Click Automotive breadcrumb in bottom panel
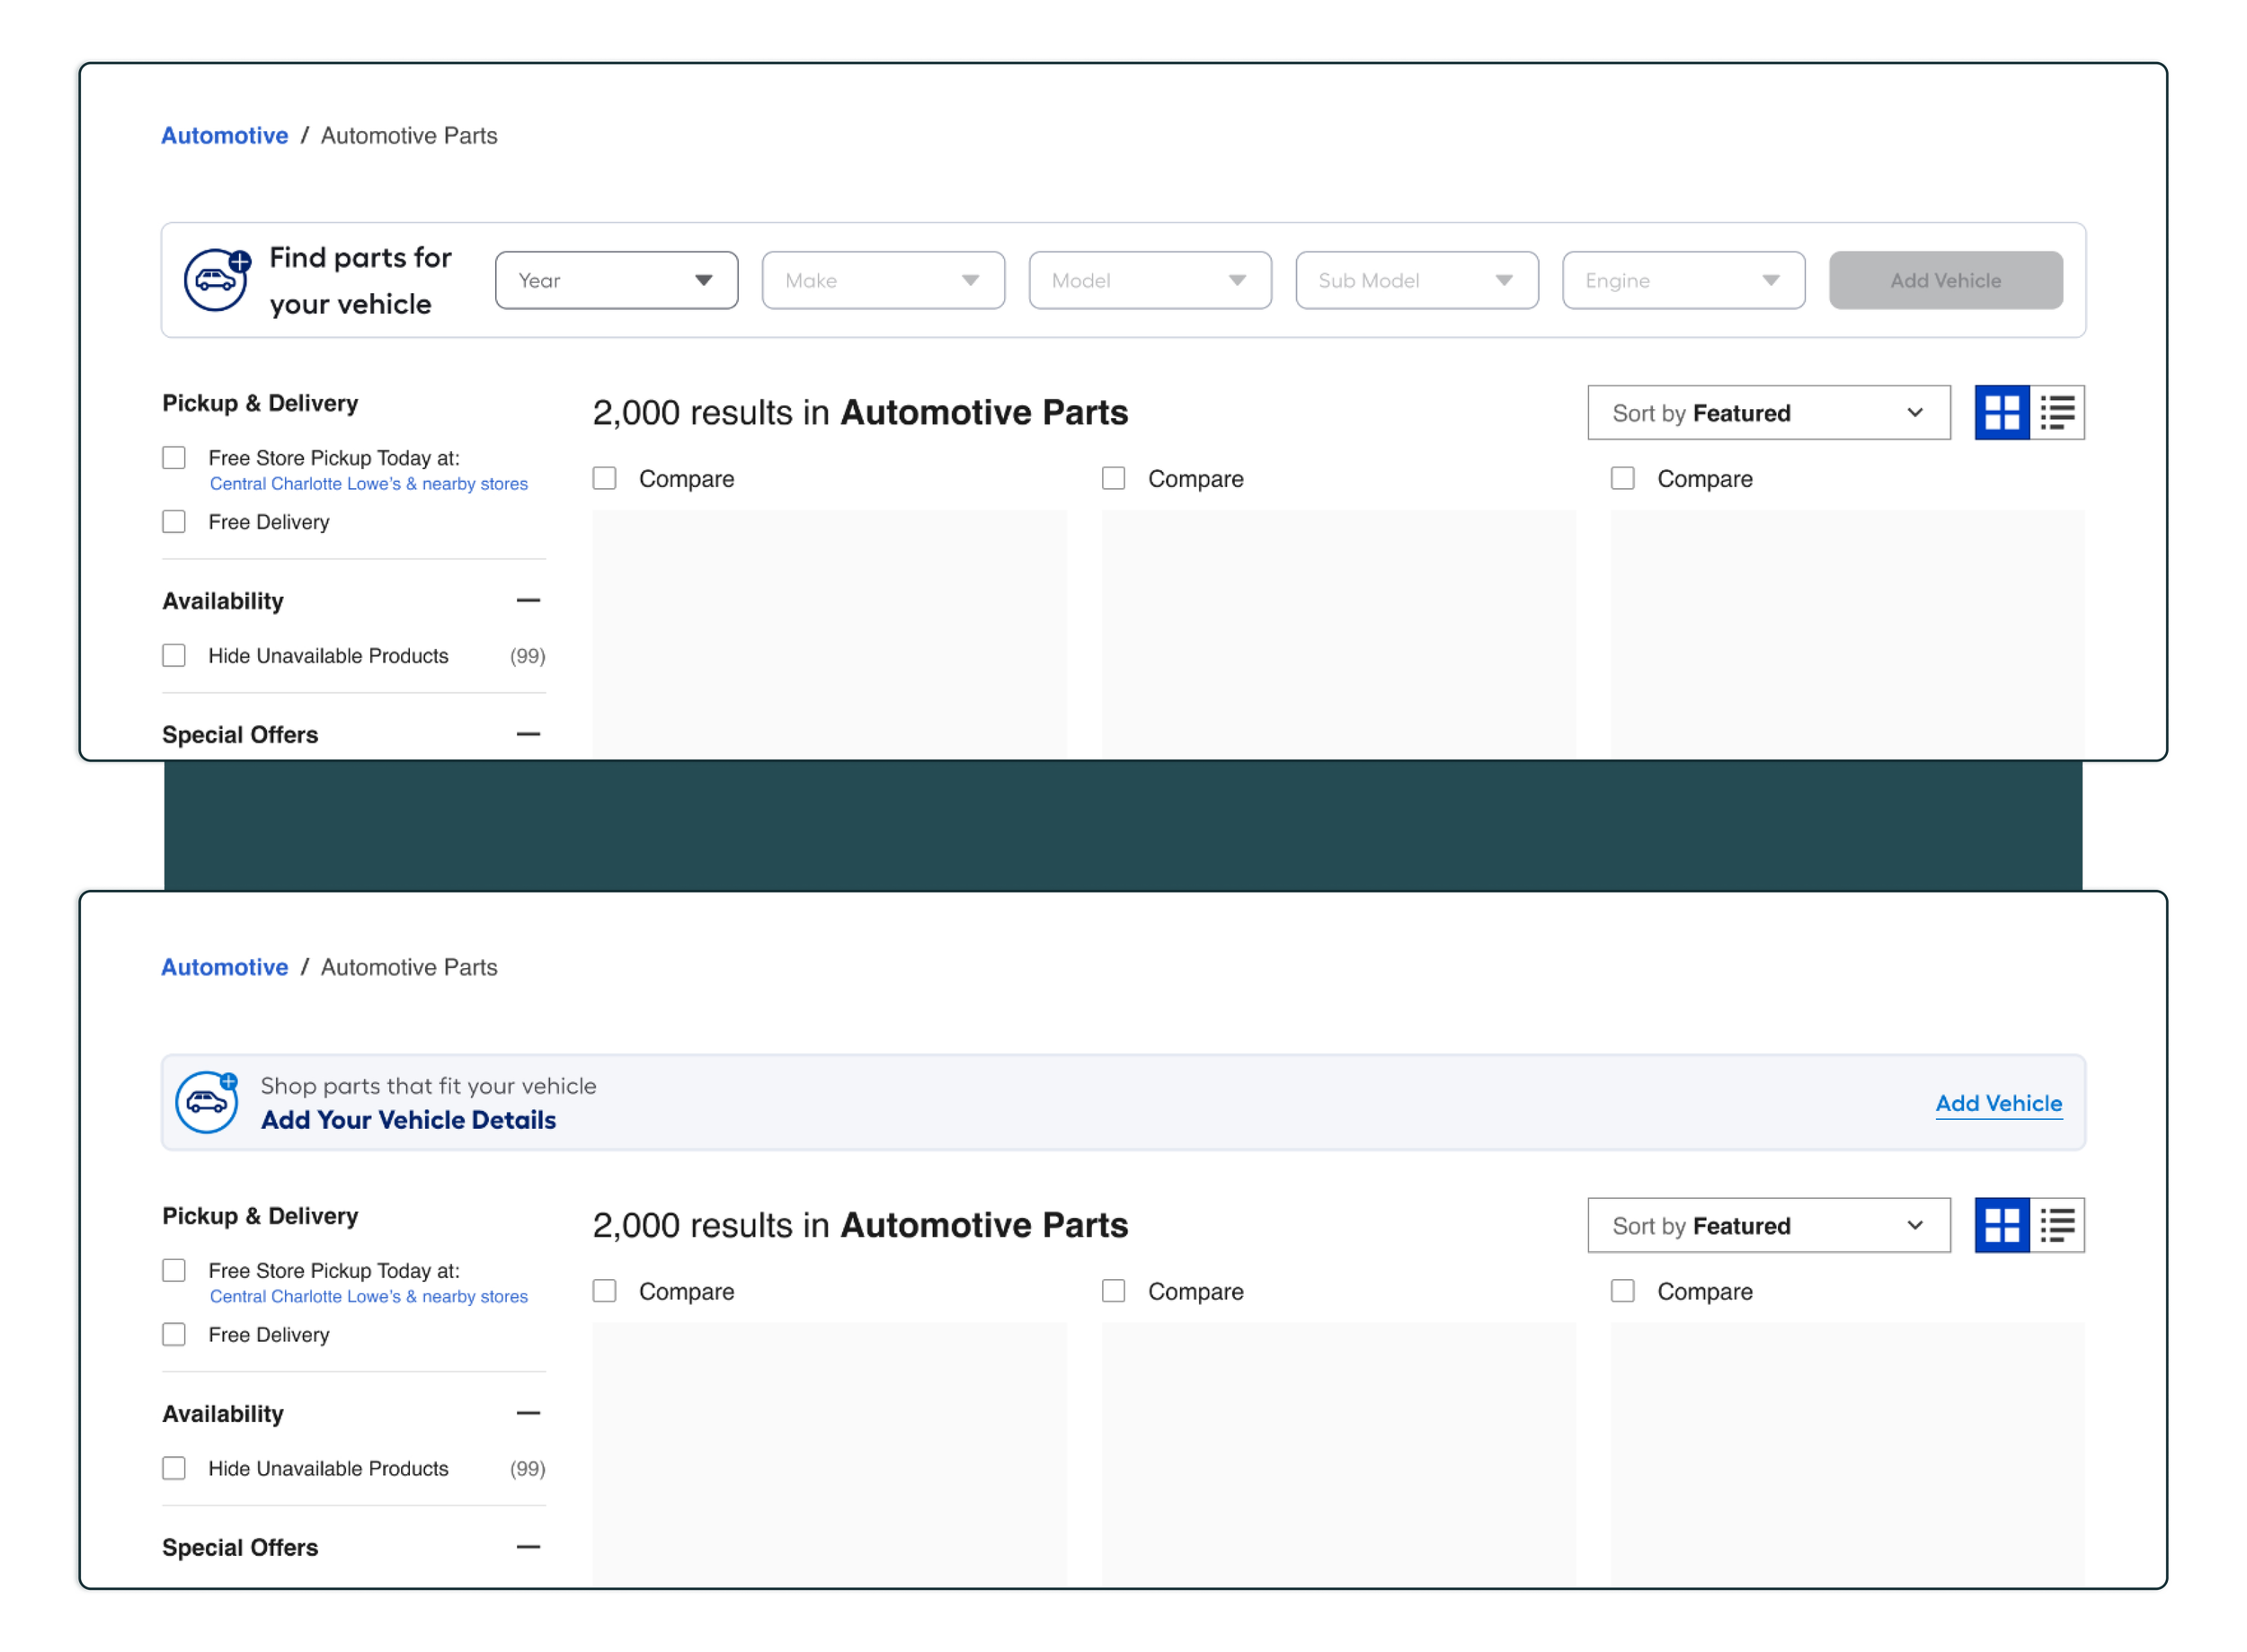Viewport: 2247px width, 1652px height. coord(225,967)
